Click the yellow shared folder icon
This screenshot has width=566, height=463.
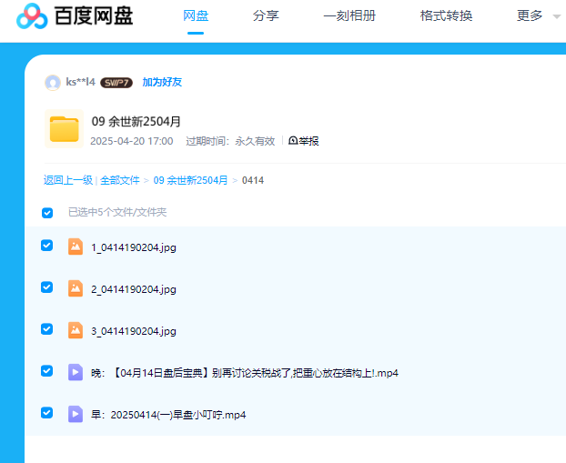64,129
